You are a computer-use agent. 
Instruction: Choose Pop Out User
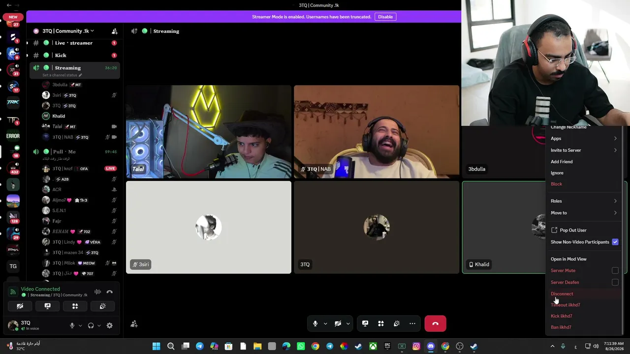[584, 230]
